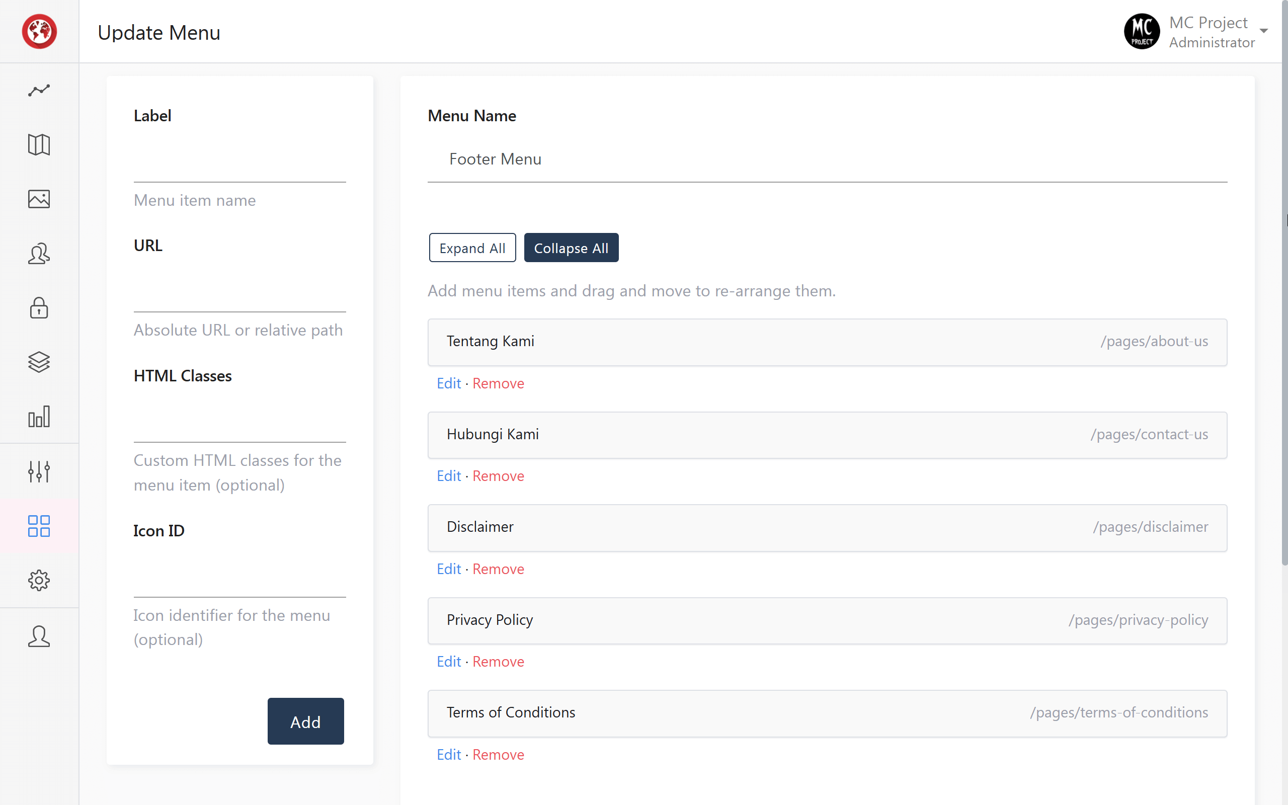Select the grid menu sidebar icon
Image resolution: width=1288 pixels, height=805 pixels.
39,525
